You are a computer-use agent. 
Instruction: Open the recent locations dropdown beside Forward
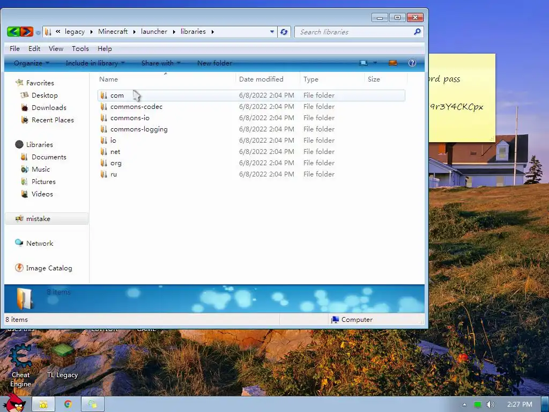tap(38, 33)
